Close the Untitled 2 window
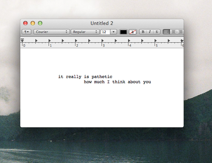The width and height of the screenshot is (212, 163). pyautogui.click(x=25, y=23)
